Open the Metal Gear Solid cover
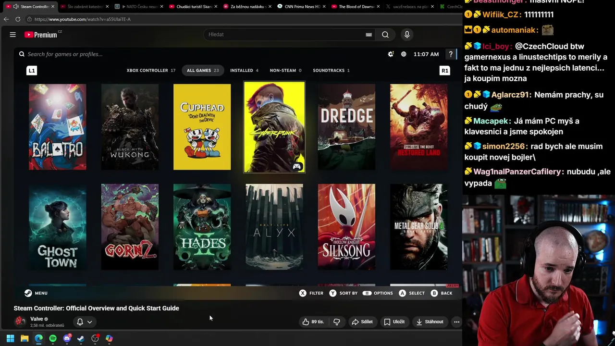The width and height of the screenshot is (615, 346). pyautogui.click(x=418, y=227)
